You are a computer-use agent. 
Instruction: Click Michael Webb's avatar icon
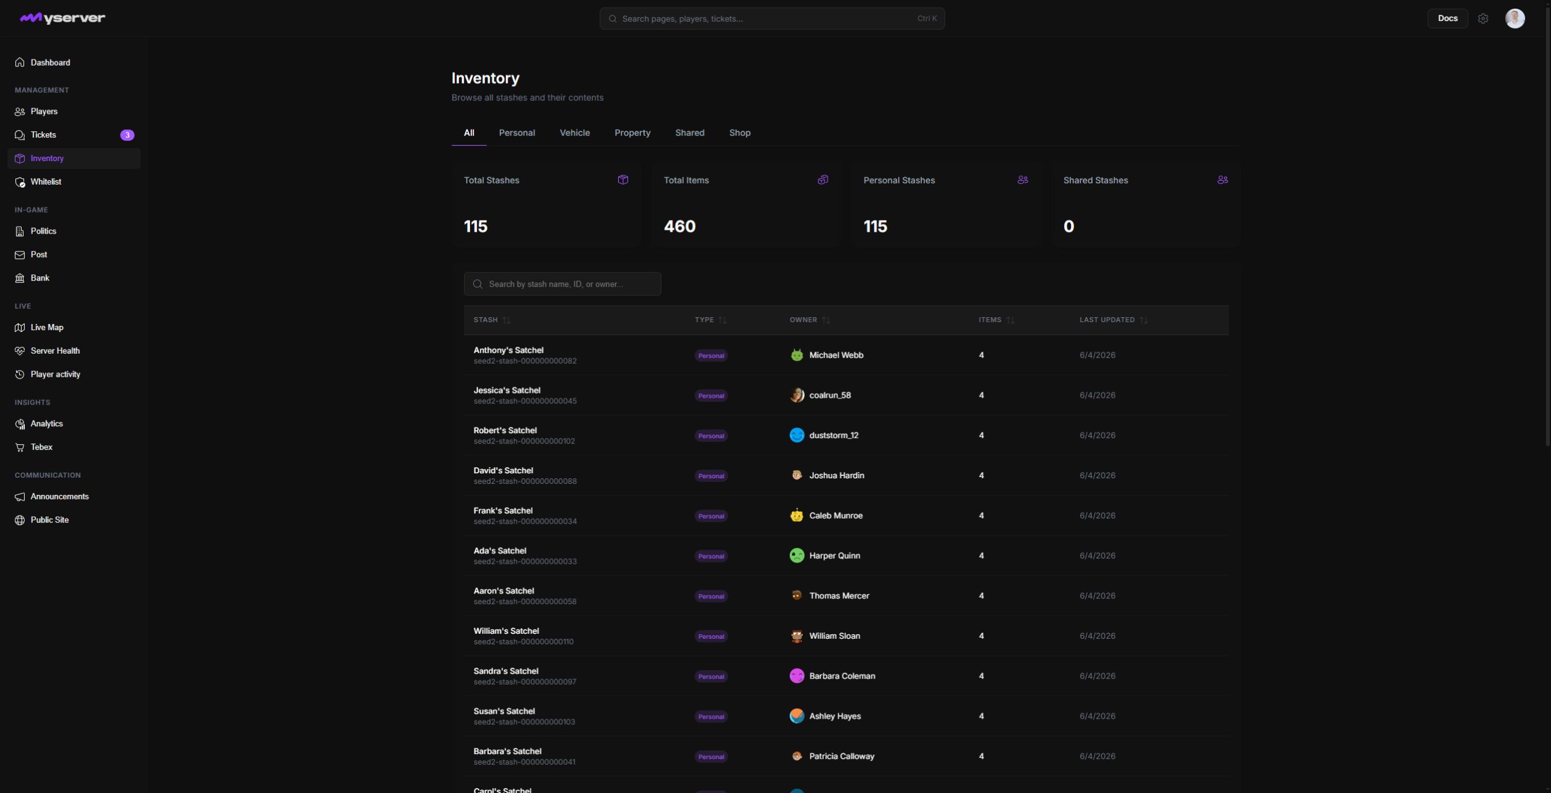[x=797, y=355]
